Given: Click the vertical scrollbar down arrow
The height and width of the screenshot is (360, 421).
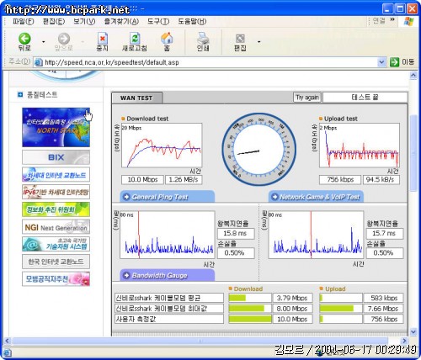Looking at the screenshot, I should tap(413, 332).
